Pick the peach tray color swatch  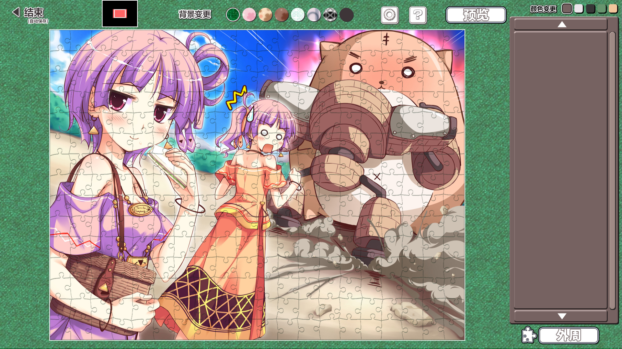click(x=613, y=9)
